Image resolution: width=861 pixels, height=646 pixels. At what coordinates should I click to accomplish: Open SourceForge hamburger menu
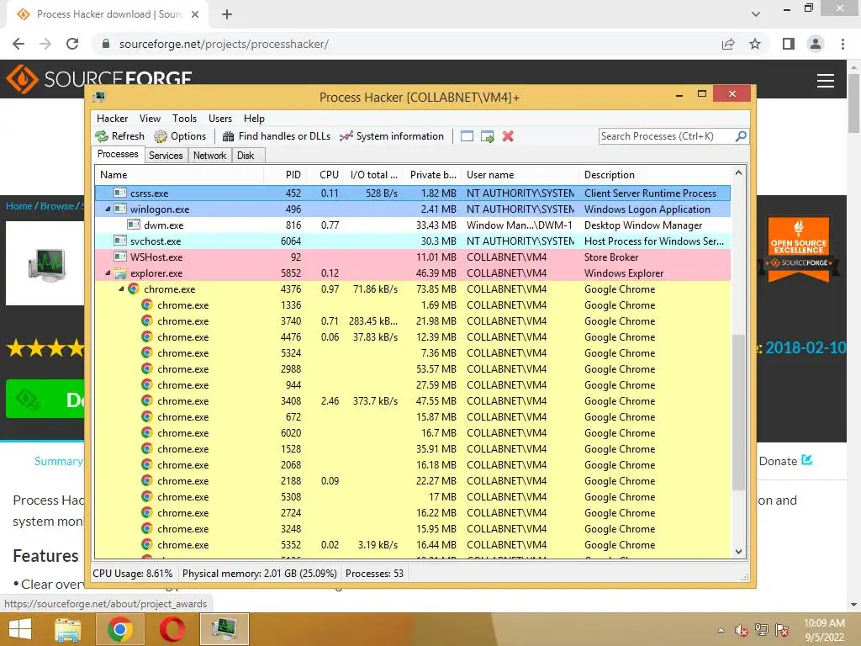826,81
